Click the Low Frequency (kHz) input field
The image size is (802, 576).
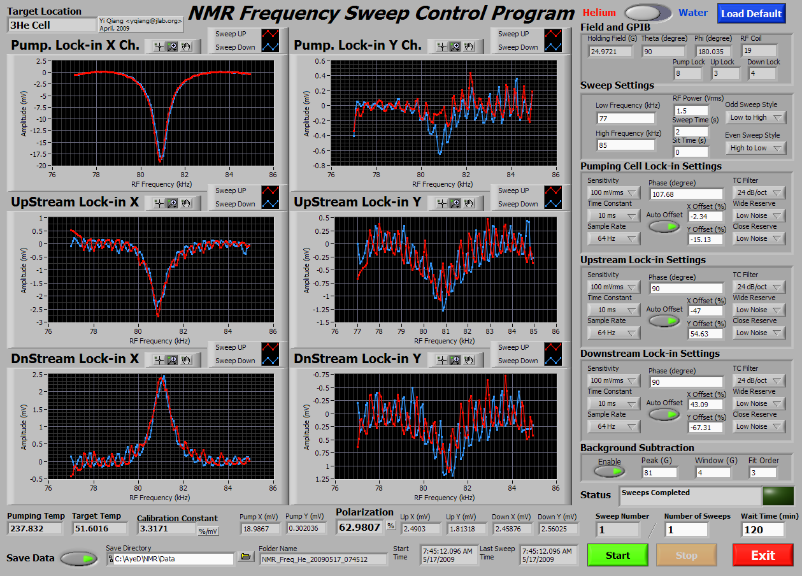626,118
